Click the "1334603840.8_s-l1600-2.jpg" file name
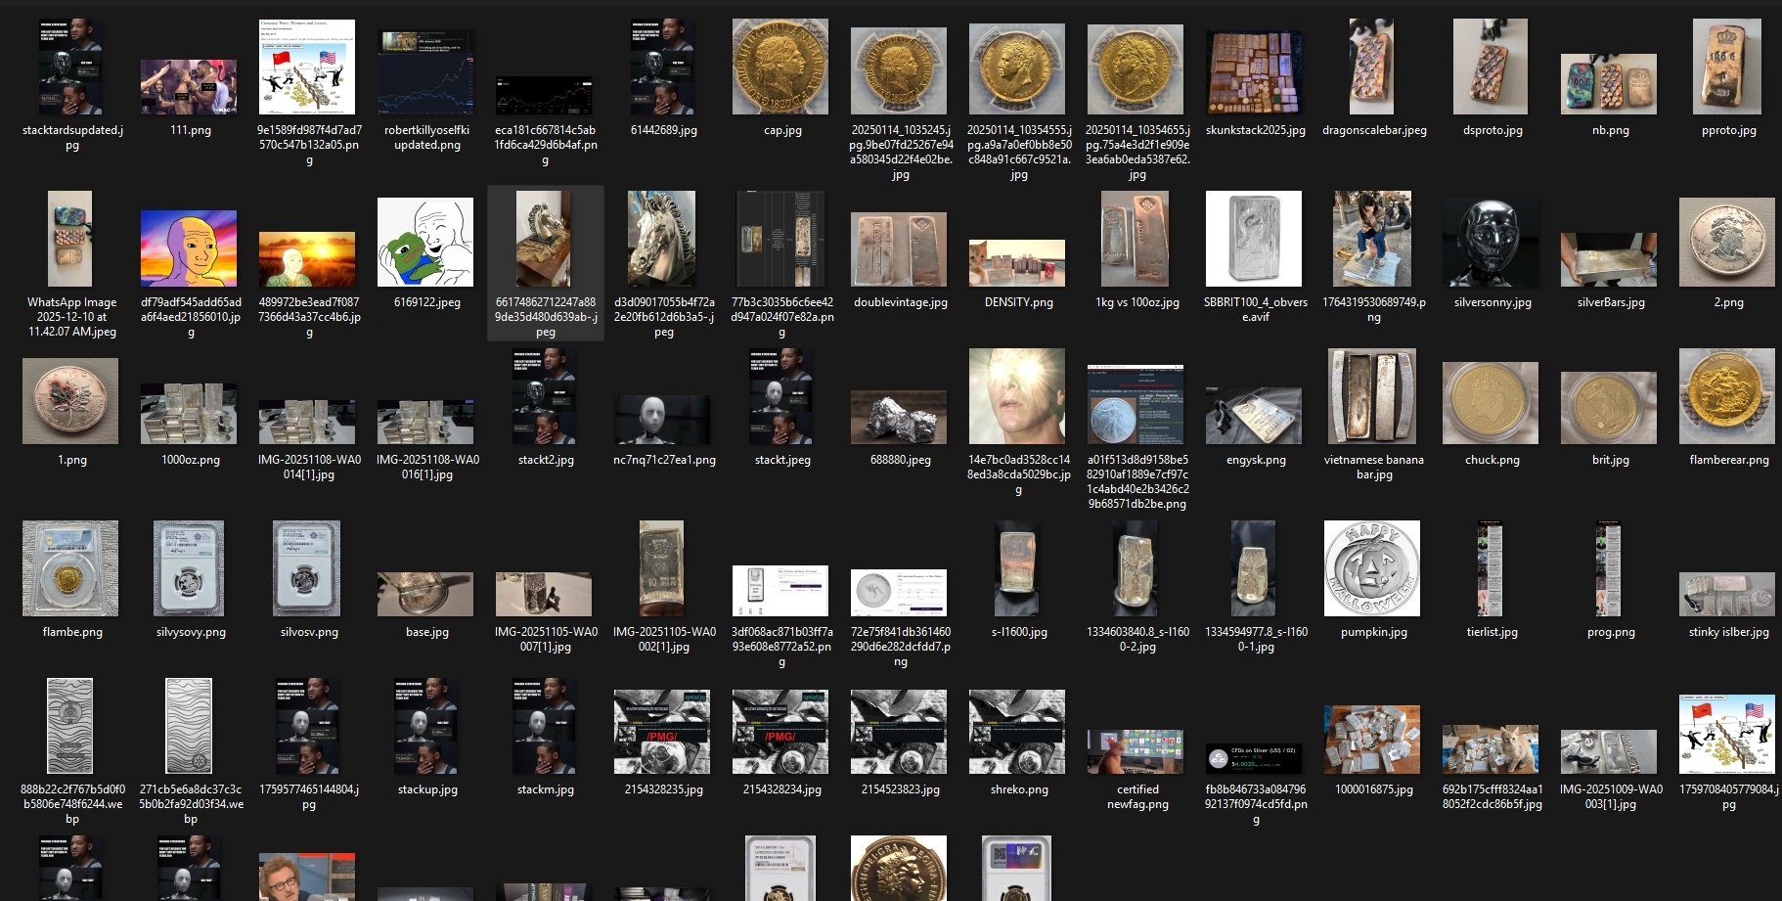The height and width of the screenshot is (901, 1782). pyautogui.click(x=1137, y=640)
